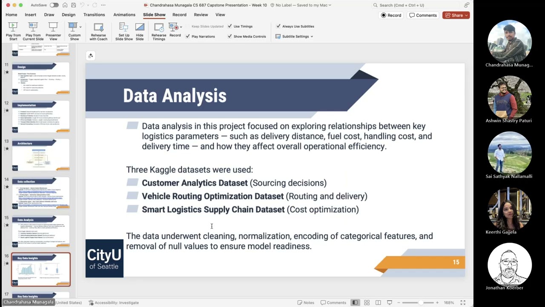
Task: Switch to Normal view in status bar
Action: [x=355, y=303]
